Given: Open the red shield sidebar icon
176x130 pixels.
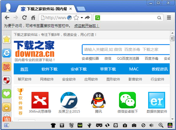Looking at the screenshot, I should (x=7, y=80).
